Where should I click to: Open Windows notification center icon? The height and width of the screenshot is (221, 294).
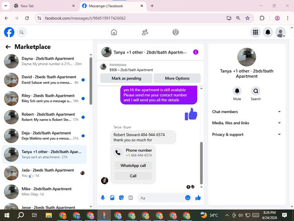pyautogui.click(x=285, y=215)
